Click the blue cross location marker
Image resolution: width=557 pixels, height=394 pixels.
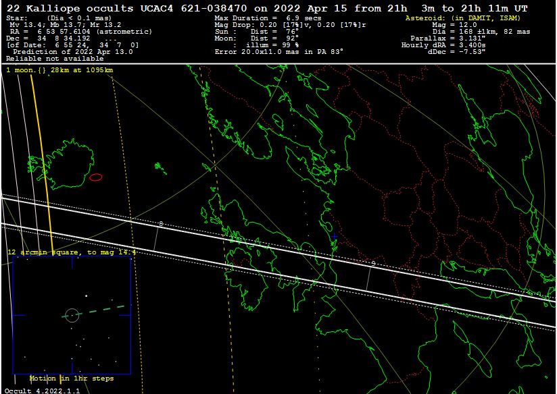pos(333,237)
